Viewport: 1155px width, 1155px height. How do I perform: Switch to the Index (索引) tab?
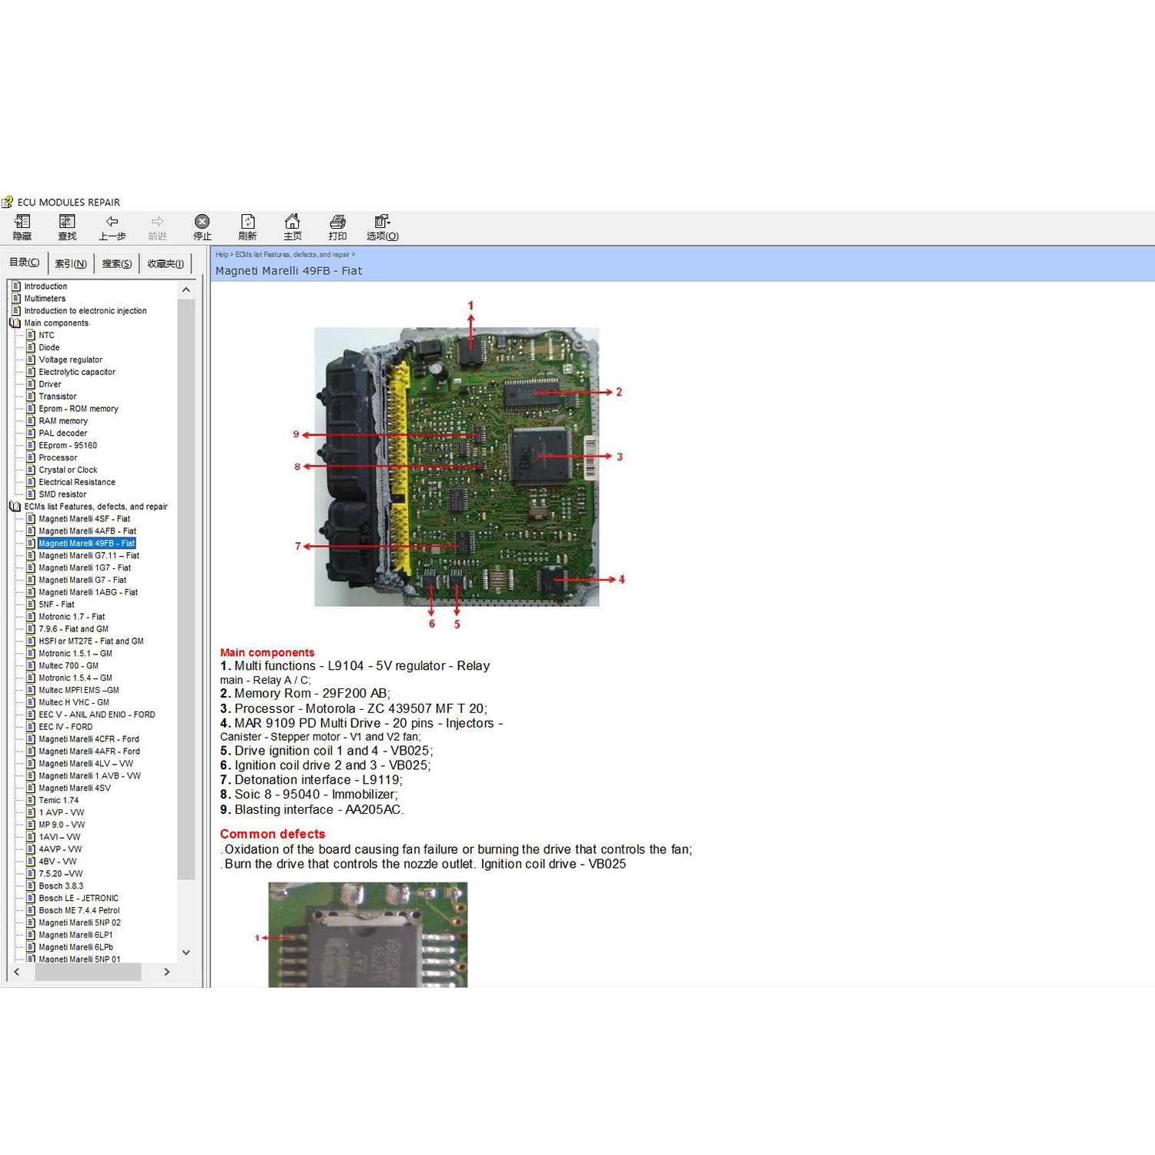click(71, 263)
